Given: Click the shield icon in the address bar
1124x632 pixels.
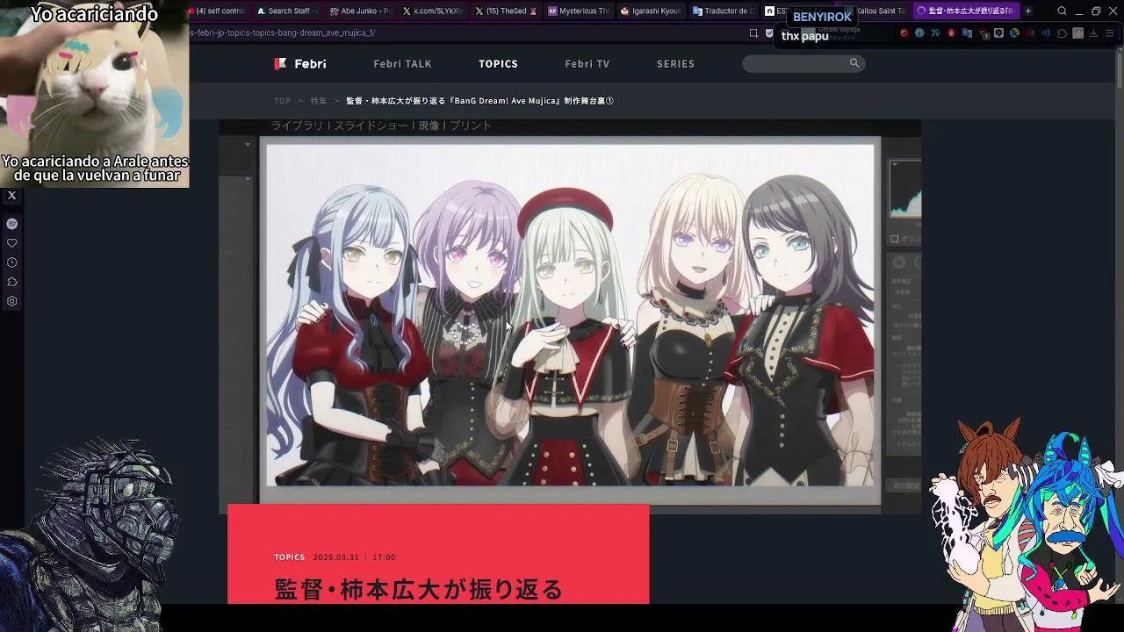Looking at the screenshot, I should [x=769, y=33].
